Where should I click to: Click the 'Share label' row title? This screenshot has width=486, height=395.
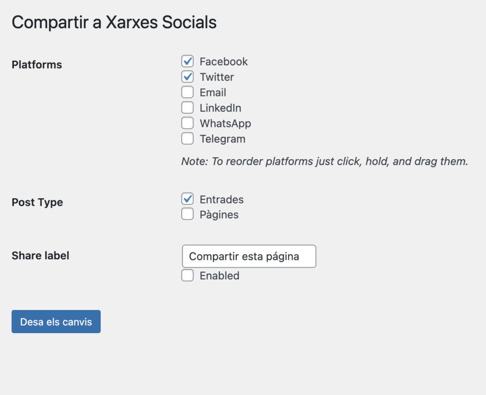click(x=40, y=256)
